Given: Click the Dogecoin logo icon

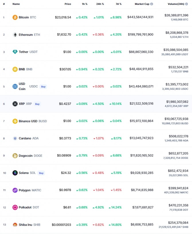Looking at the screenshot, I should point(15,156).
